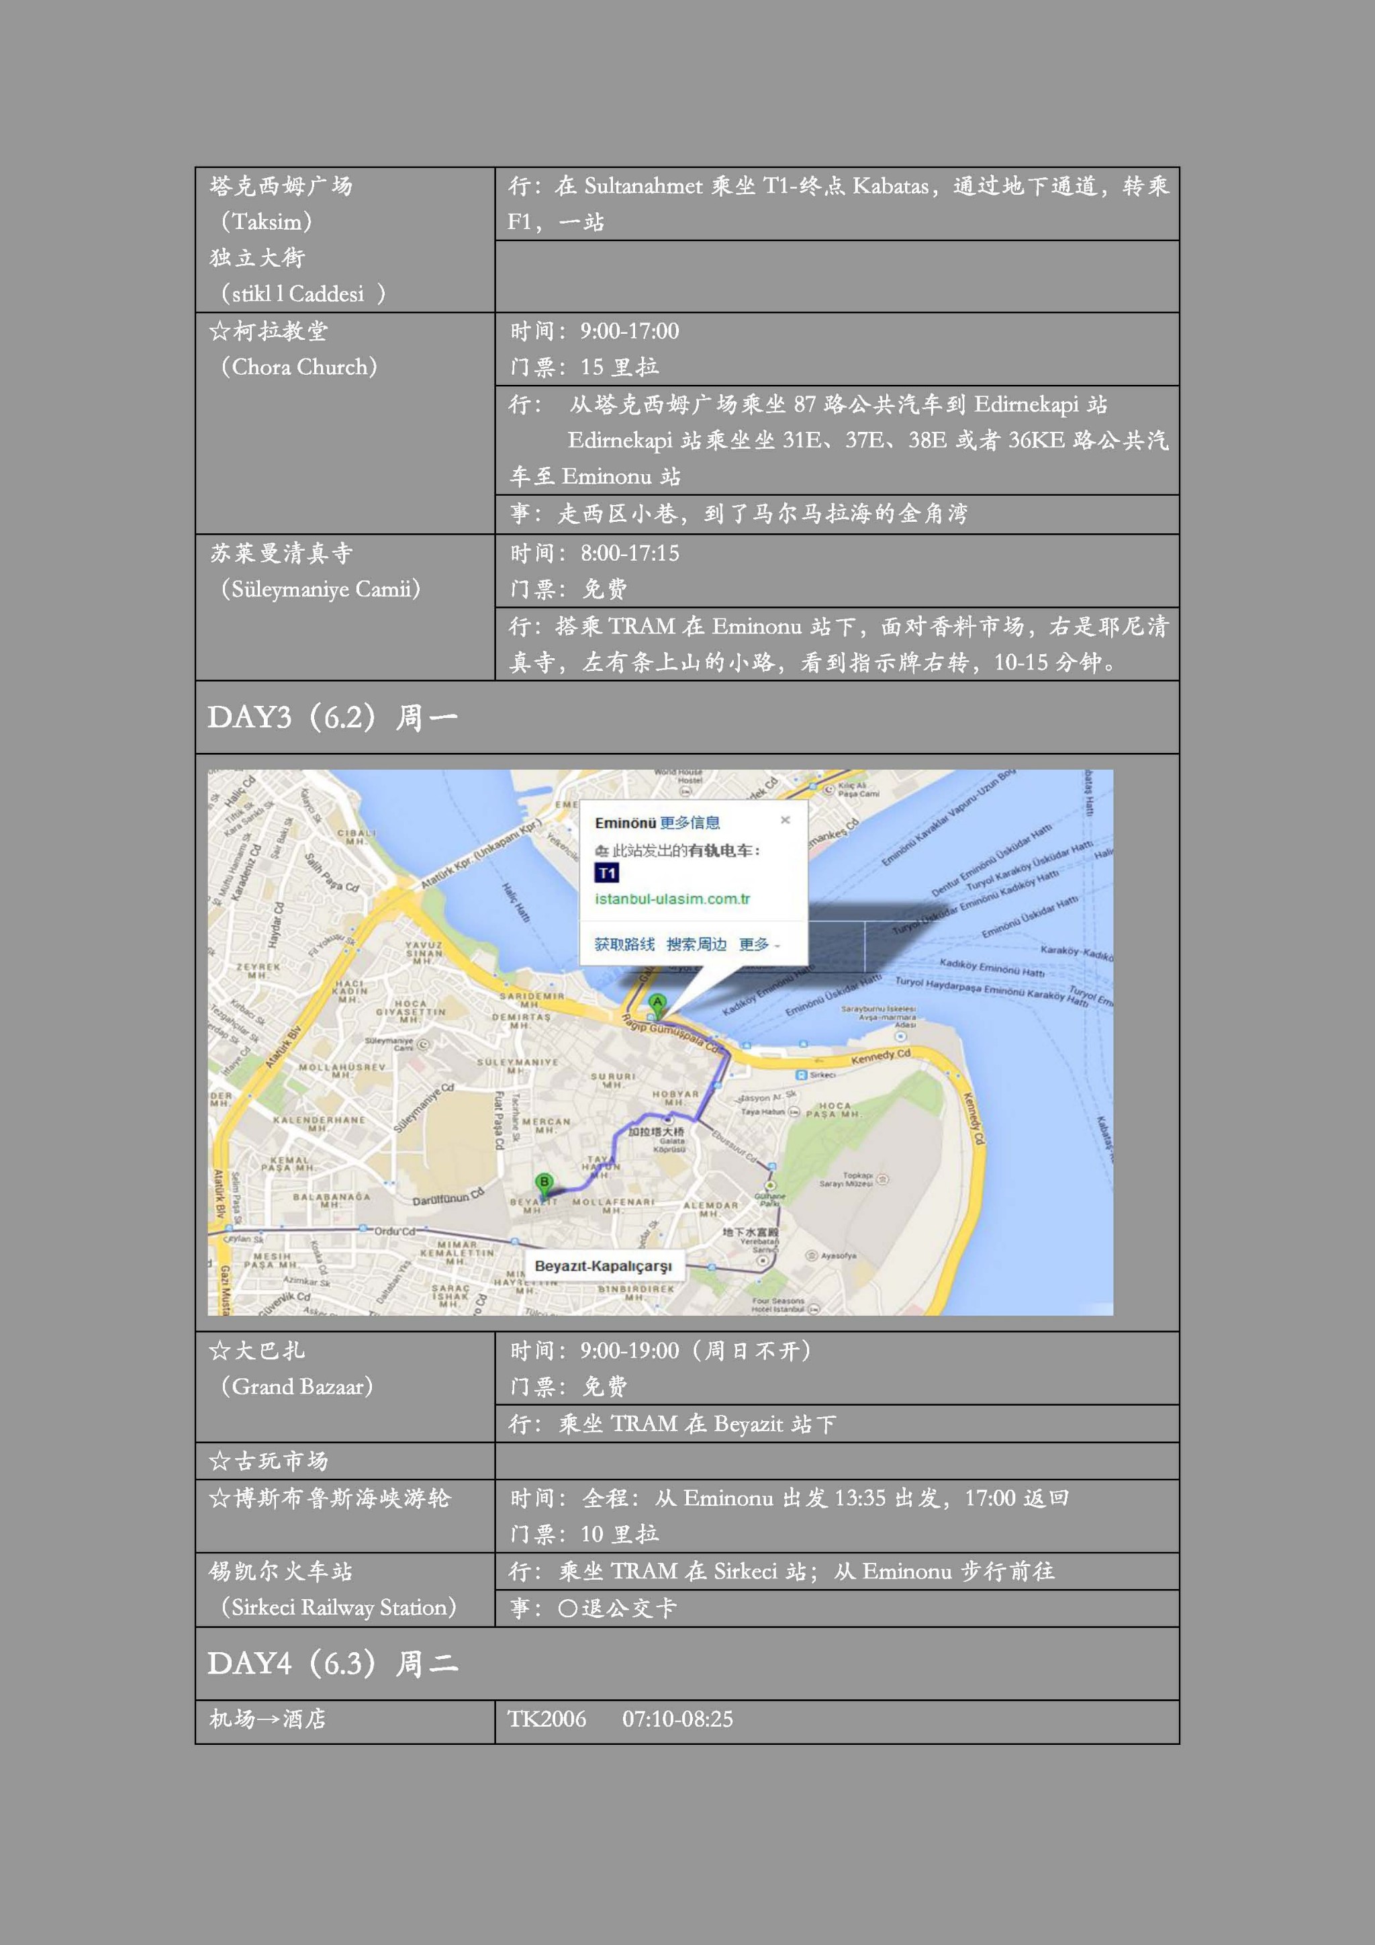1375x1945 pixels.
Task: Click the Four Seasons Hotel Istanbul icon
Action: 814,1309
